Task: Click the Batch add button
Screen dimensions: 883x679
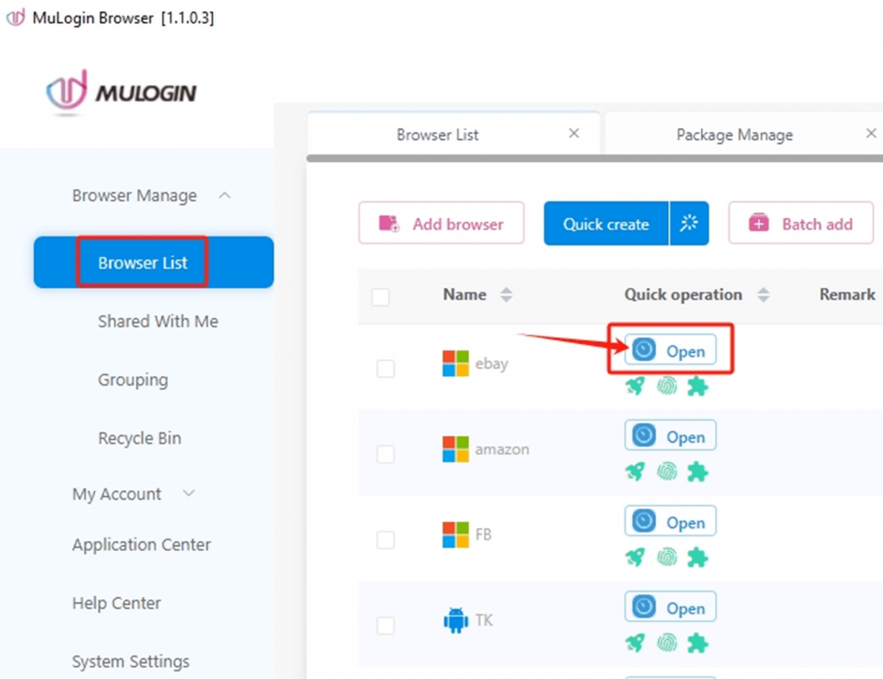Action: [x=801, y=224]
